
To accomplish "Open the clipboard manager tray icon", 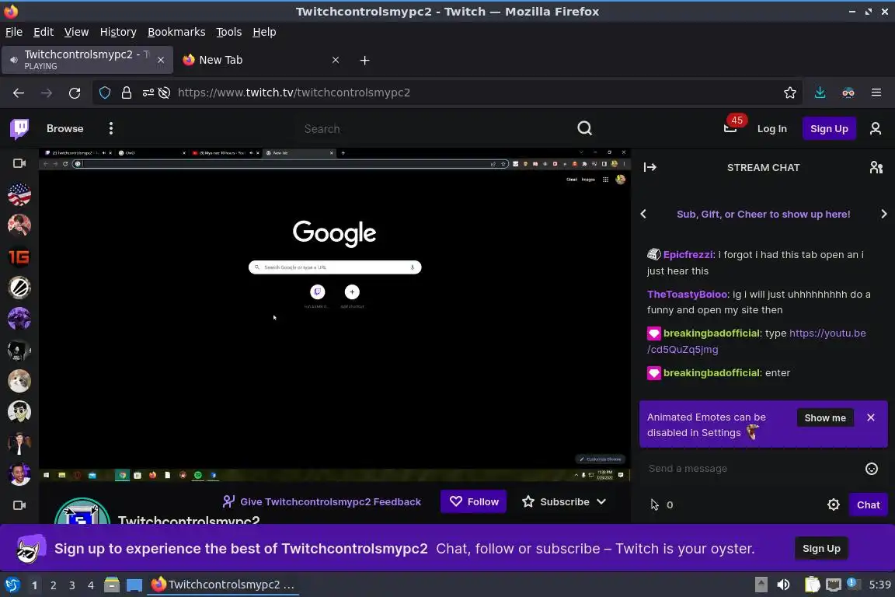I will tap(812, 585).
